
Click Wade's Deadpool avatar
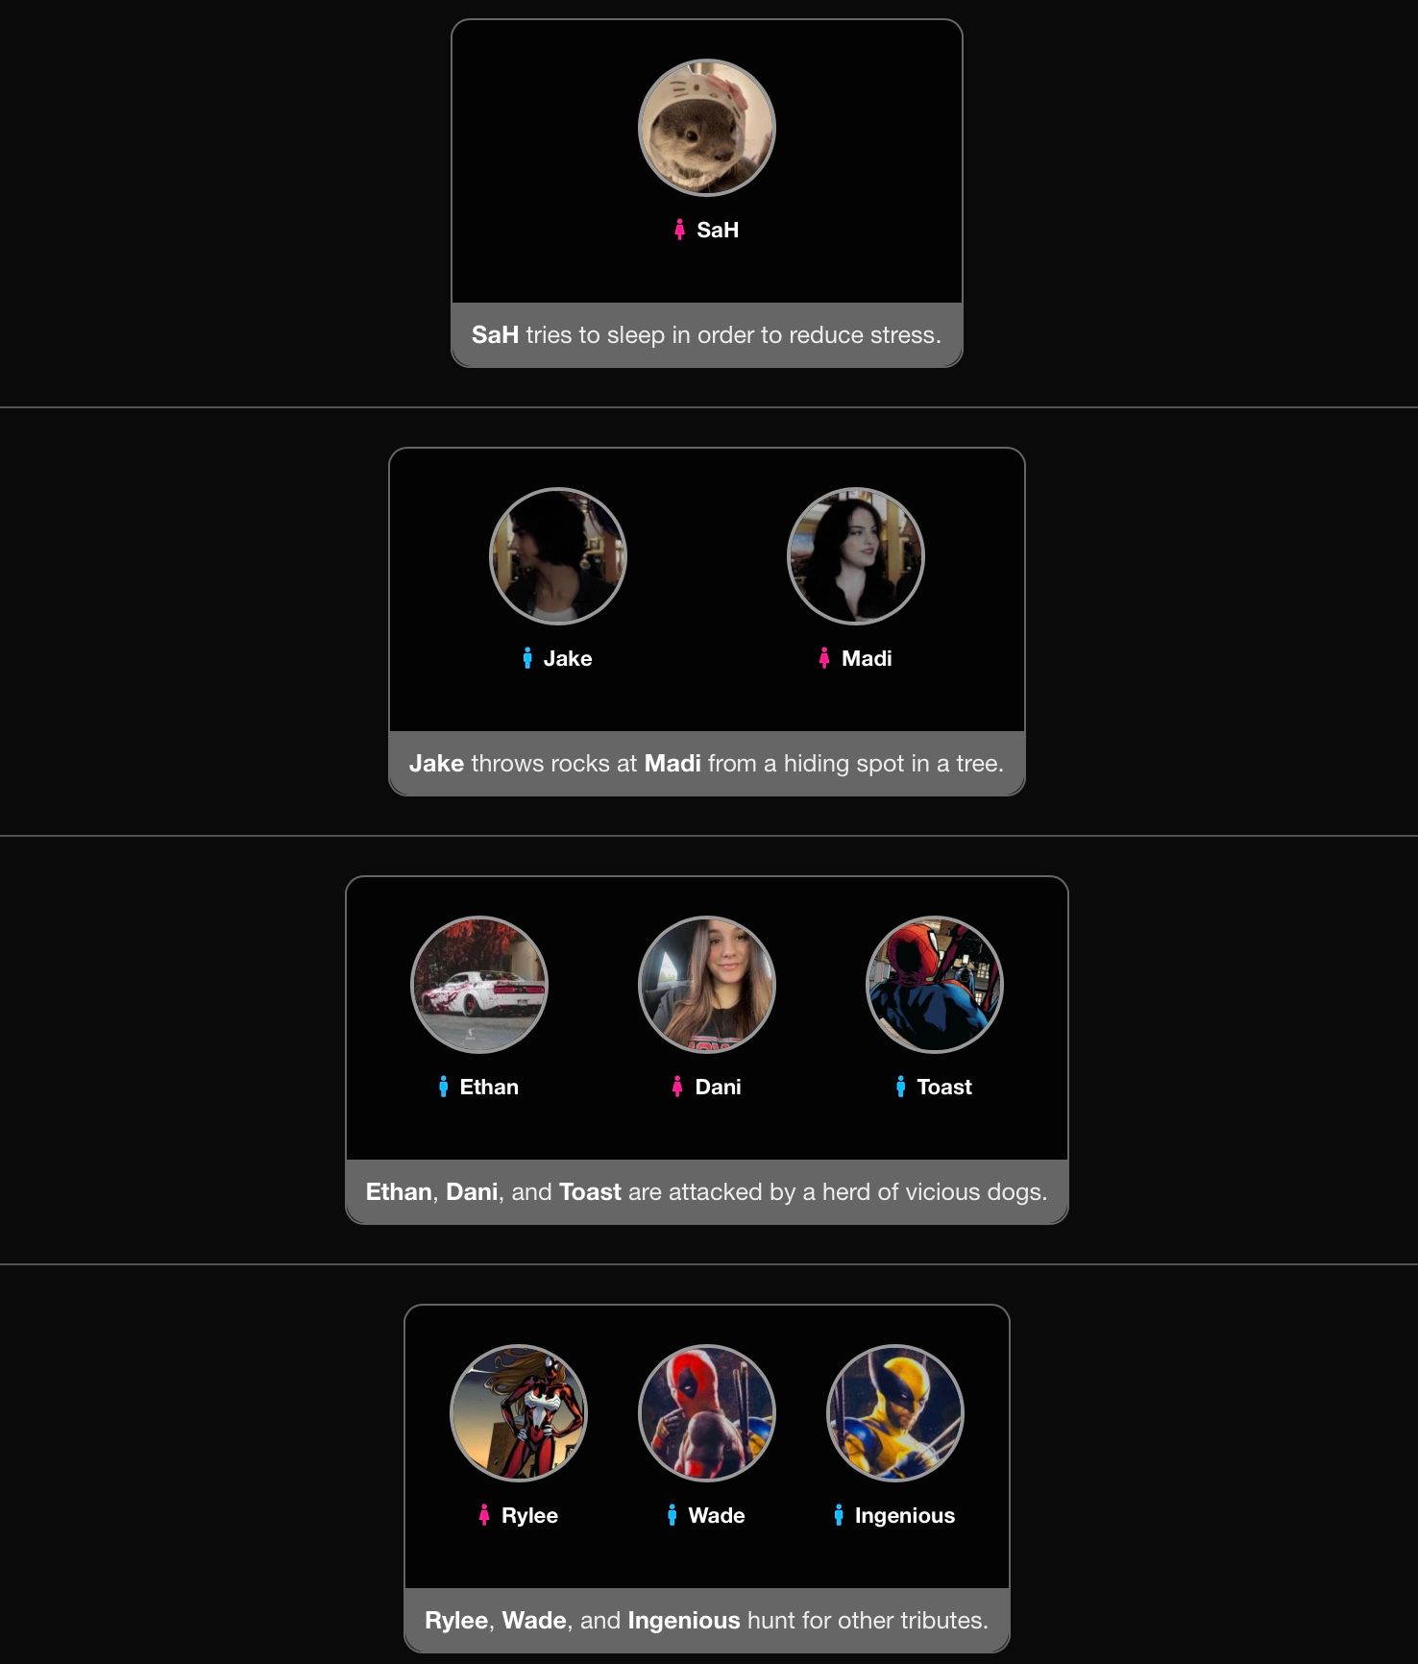(x=707, y=1413)
